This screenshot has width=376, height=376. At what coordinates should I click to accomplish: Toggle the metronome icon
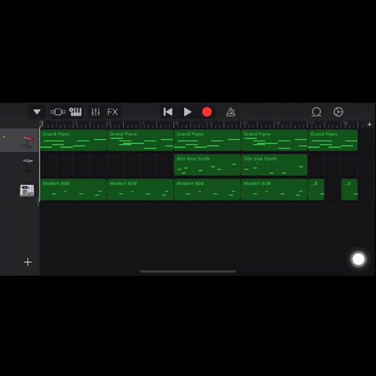(x=231, y=112)
